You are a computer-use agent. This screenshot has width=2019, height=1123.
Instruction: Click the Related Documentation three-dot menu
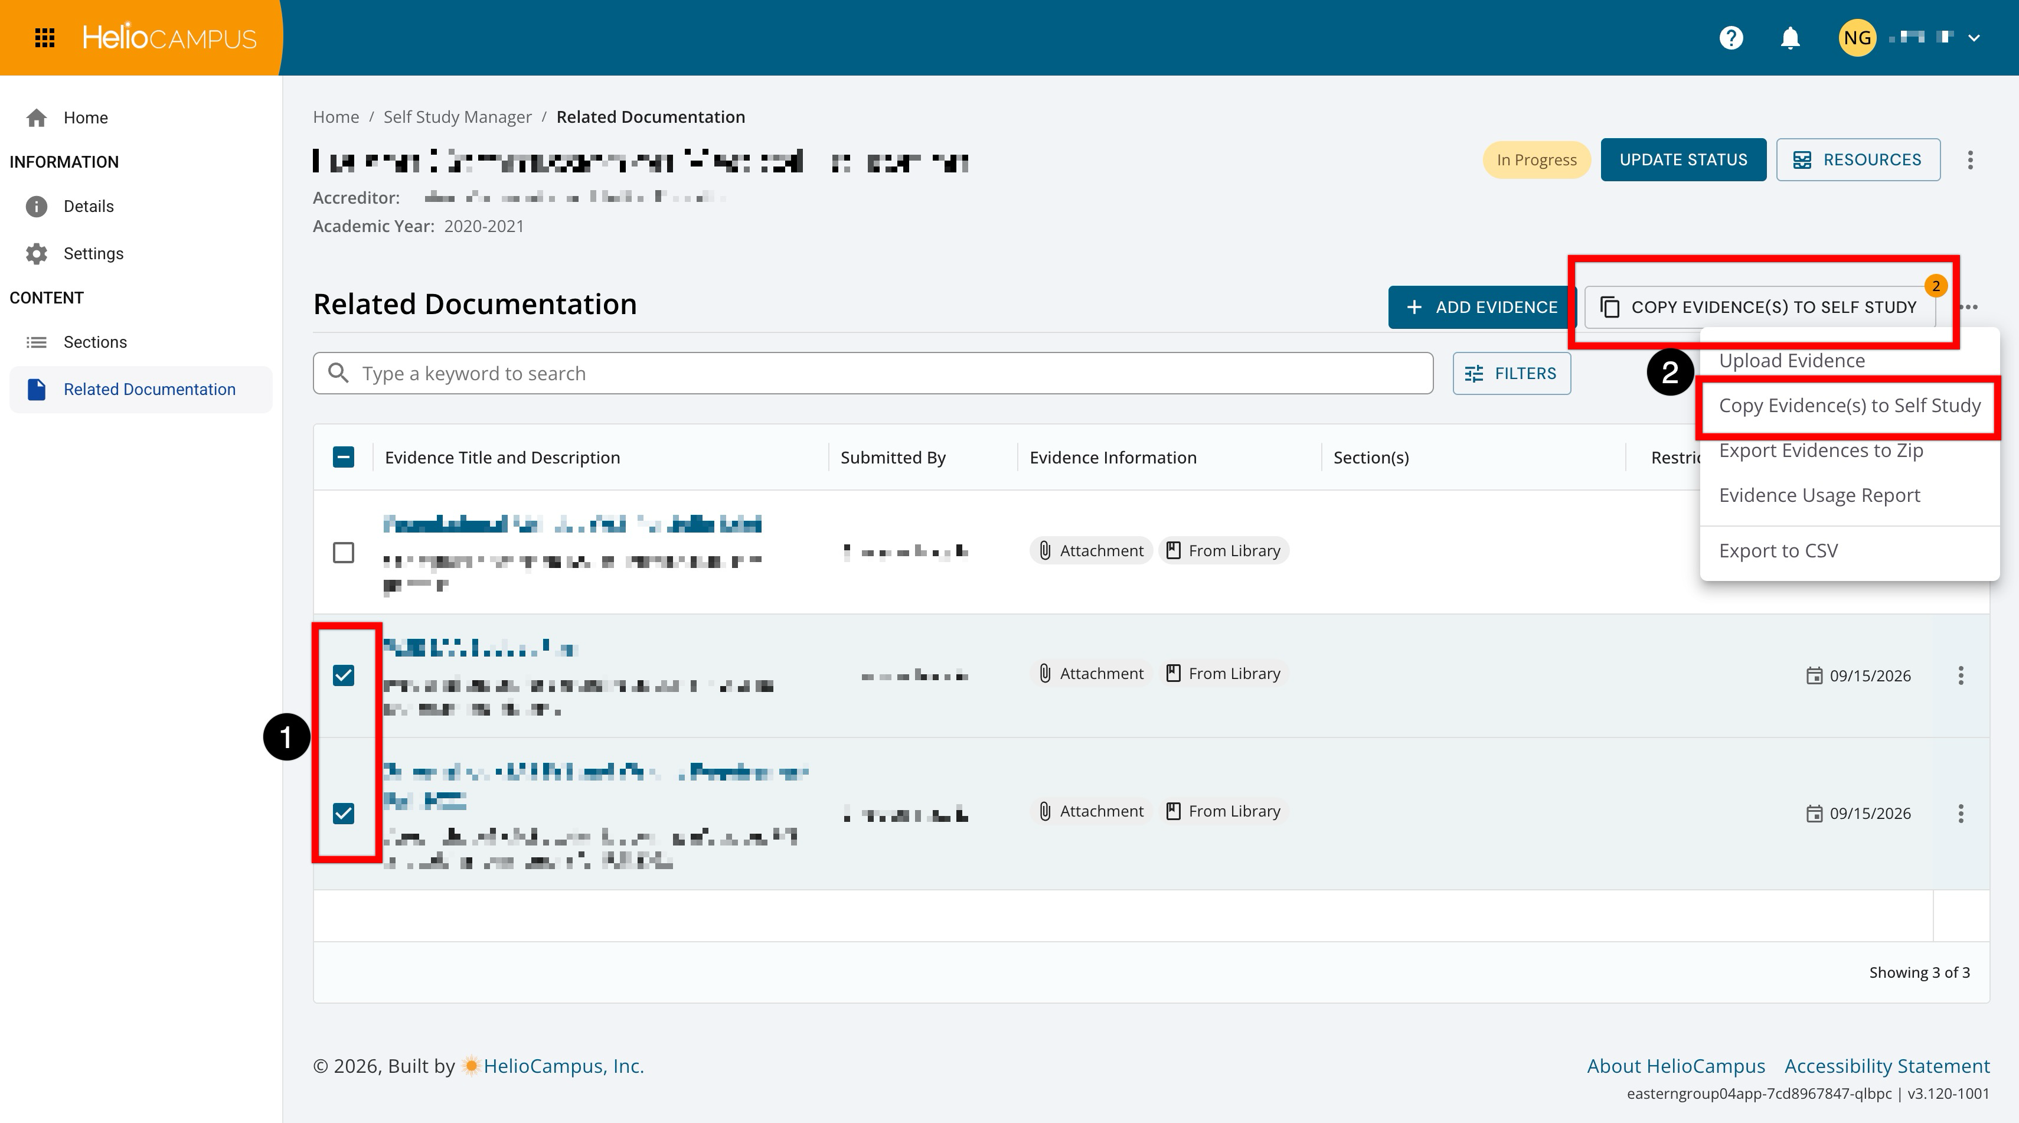click(1969, 307)
